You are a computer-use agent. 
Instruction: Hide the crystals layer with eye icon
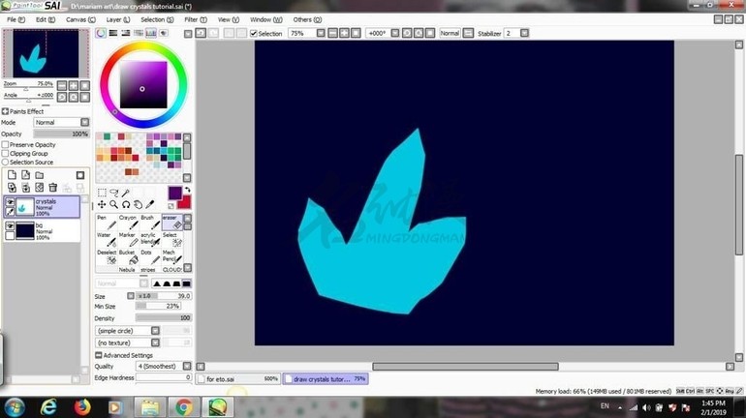pos(10,202)
